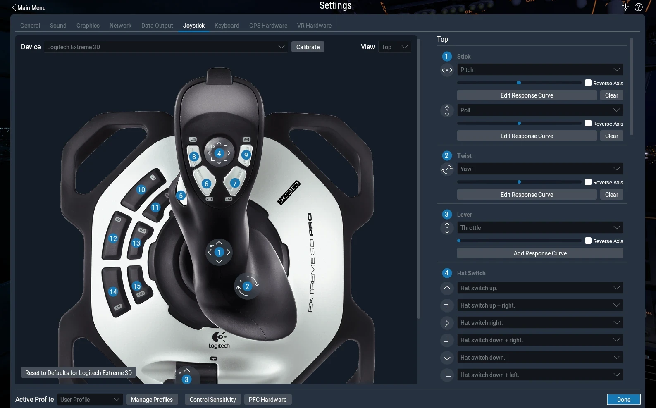Open the help question mark icon
This screenshot has height=408, width=656.
639,7
